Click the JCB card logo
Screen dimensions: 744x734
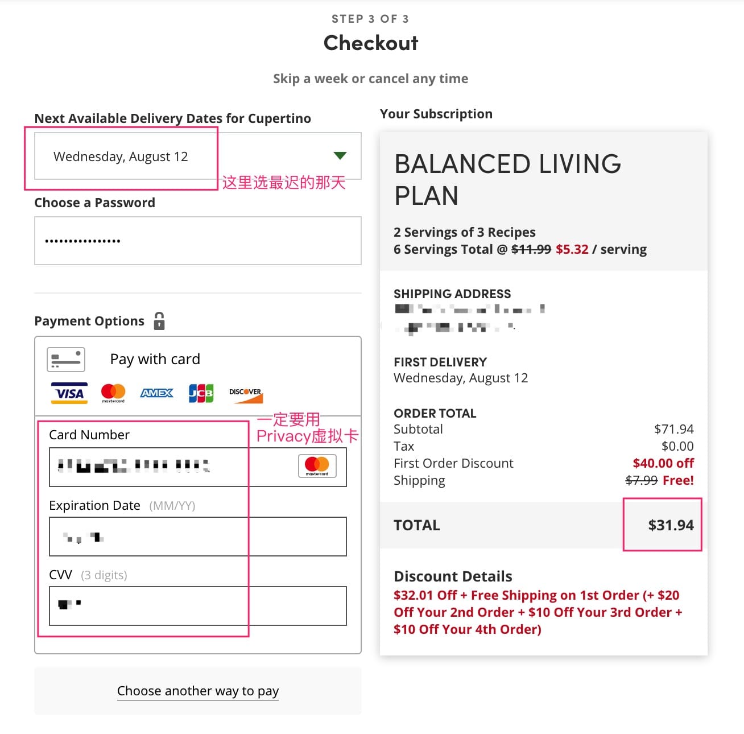200,393
